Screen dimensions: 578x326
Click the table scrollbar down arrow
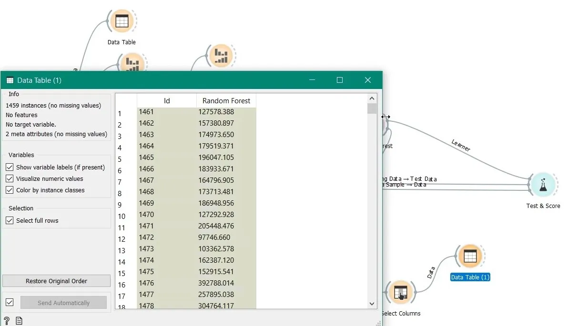[x=372, y=304]
